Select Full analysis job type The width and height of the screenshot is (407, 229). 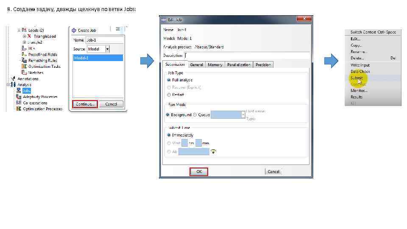169,80
